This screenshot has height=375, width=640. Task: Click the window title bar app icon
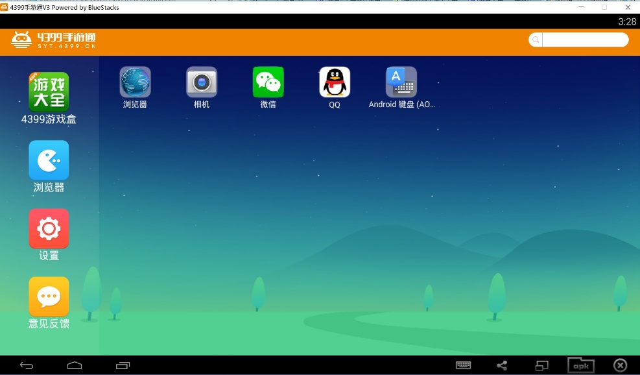(x=4, y=7)
